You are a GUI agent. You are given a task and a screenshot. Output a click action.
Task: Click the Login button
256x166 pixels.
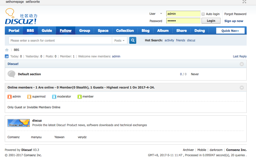click(211, 21)
